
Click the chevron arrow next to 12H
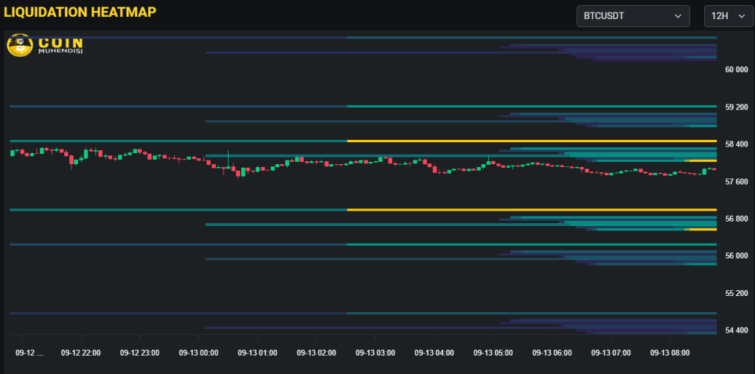click(x=740, y=16)
